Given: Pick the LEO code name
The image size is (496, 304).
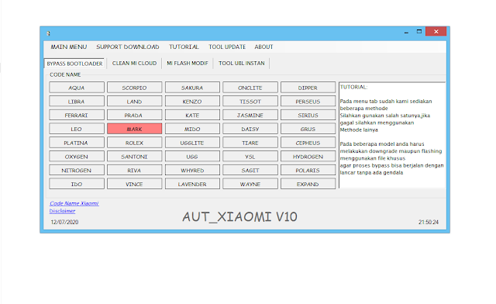Looking at the screenshot, I should click(77, 129).
